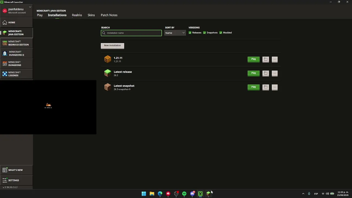The width and height of the screenshot is (352, 198).
Task: Open more options for the Latest release installation
Action: (275, 73)
